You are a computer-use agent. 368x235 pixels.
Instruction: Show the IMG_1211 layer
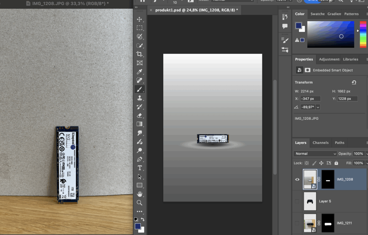pyautogui.click(x=297, y=223)
